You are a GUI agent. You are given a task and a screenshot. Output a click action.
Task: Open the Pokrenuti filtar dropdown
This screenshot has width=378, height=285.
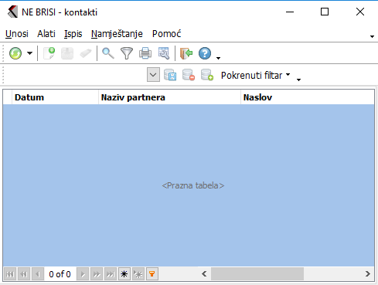(256, 76)
